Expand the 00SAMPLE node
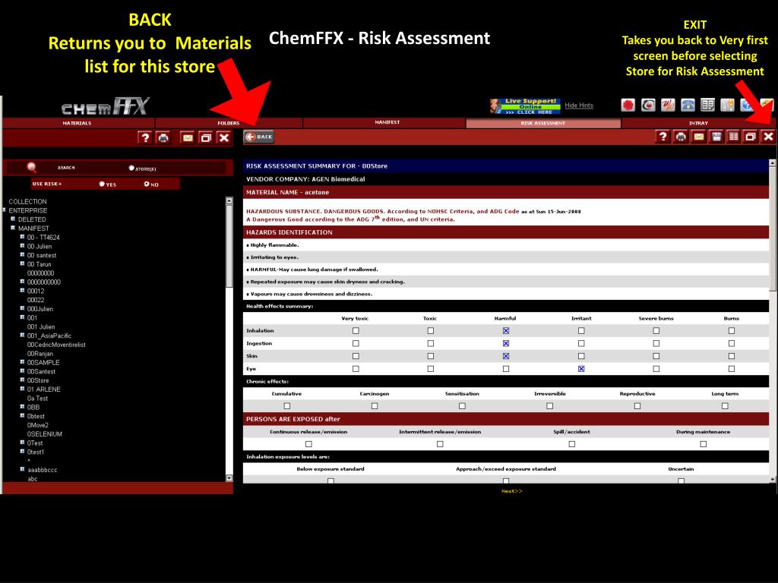Image resolution: width=778 pixels, height=583 pixels. pyautogui.click(x=22, y=362)
